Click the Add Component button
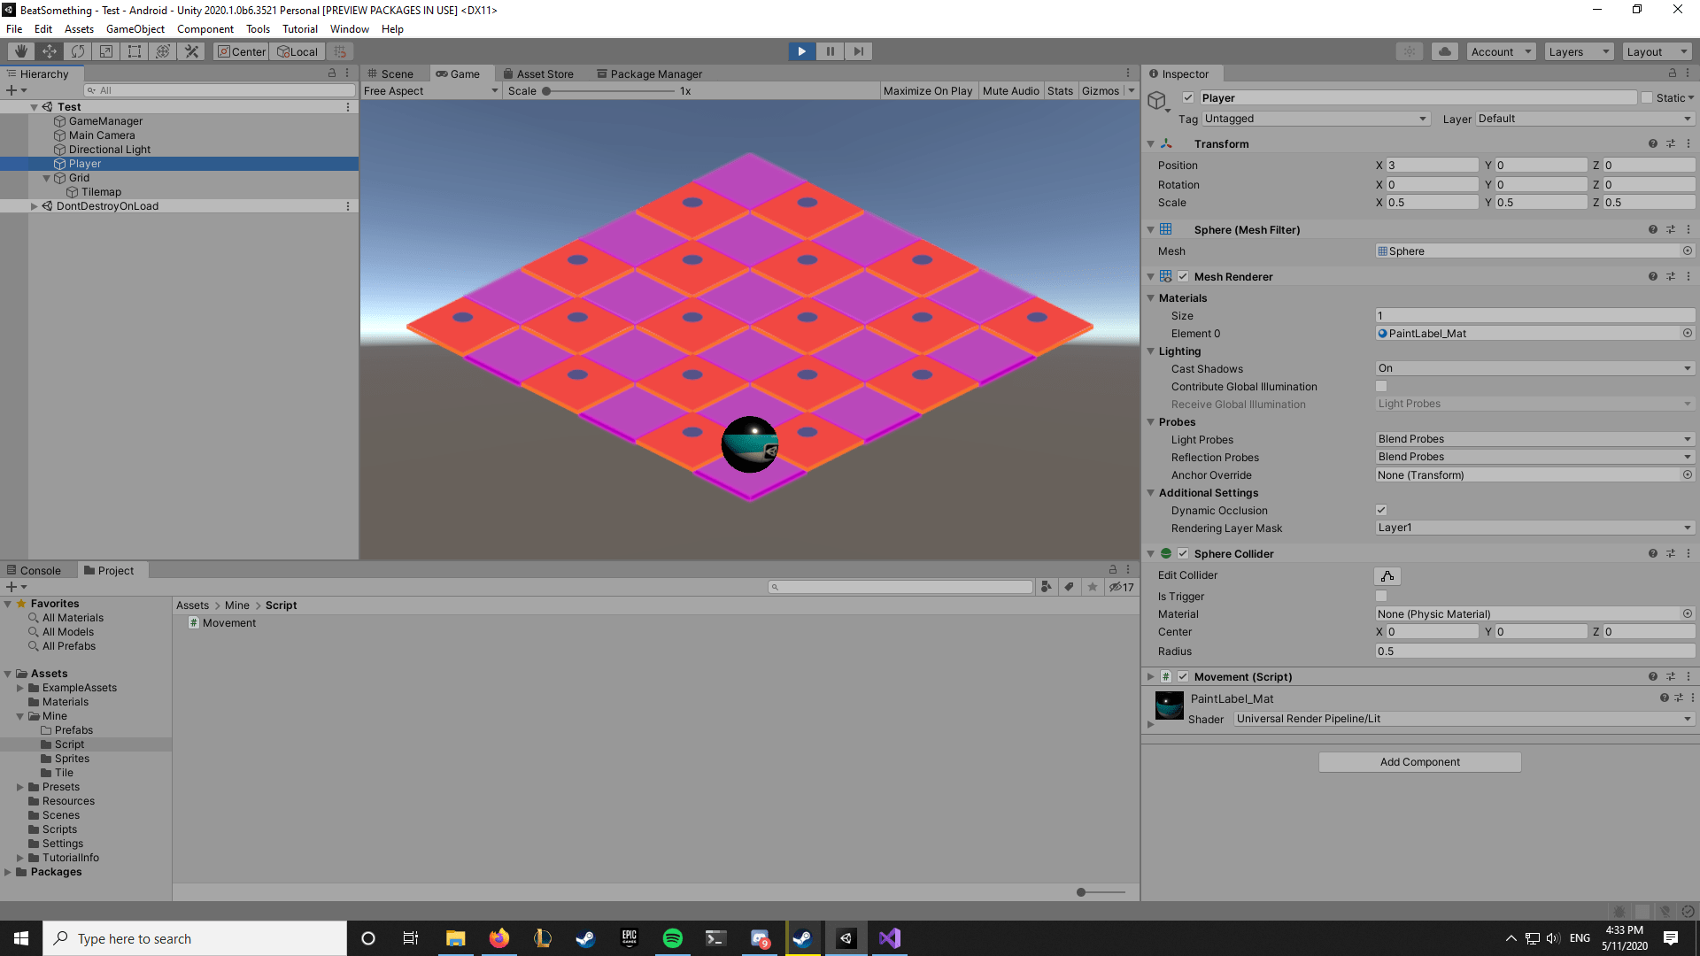1700x956 pixels. point(1419,761)
